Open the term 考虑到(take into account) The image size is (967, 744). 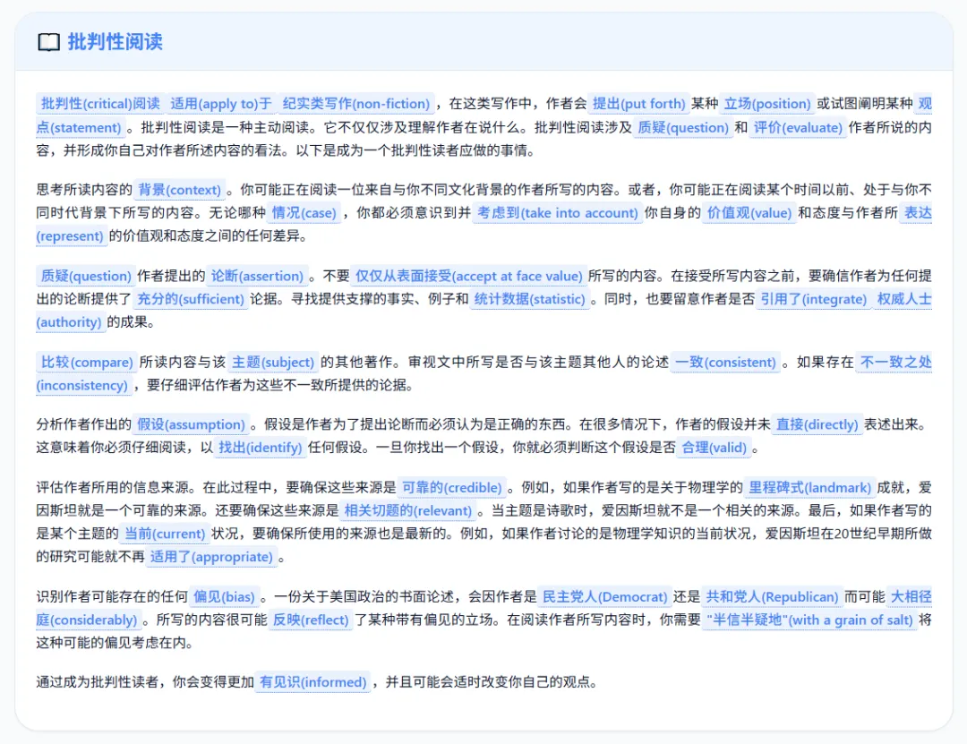coord(557,213)
